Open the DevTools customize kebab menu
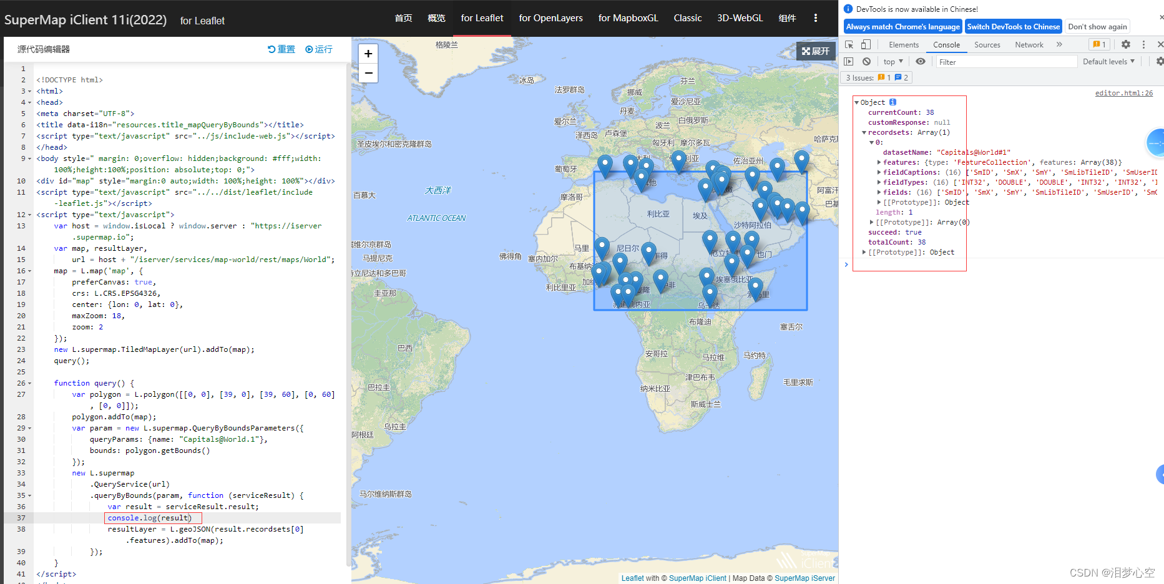The width and height of the screenshot is (1164, 584). (1143, 44)
